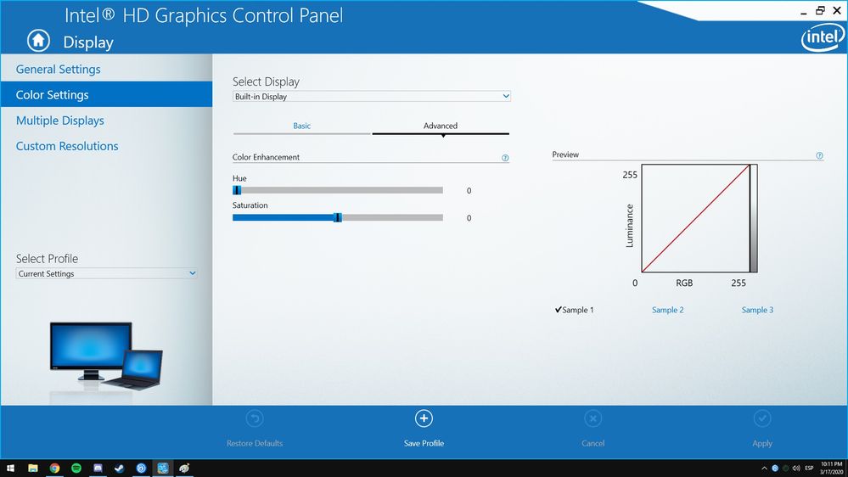Screen dimensions: 848x477
Task: Click the Apply label
Action: (762, 443)
